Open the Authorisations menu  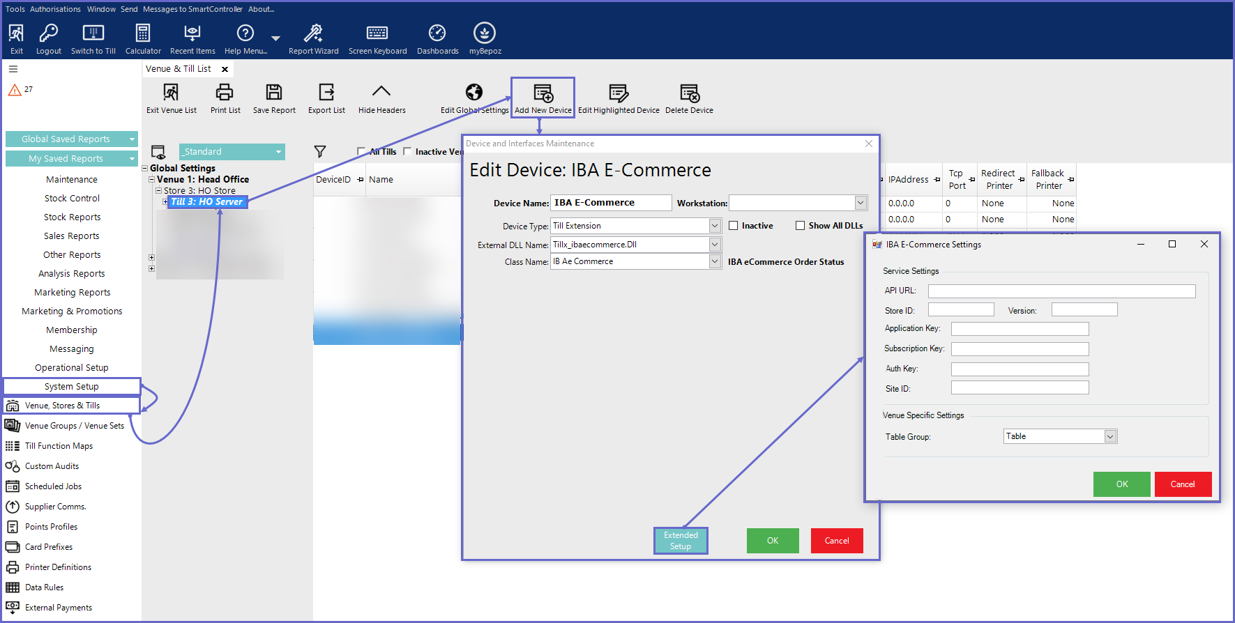(55, 9)
